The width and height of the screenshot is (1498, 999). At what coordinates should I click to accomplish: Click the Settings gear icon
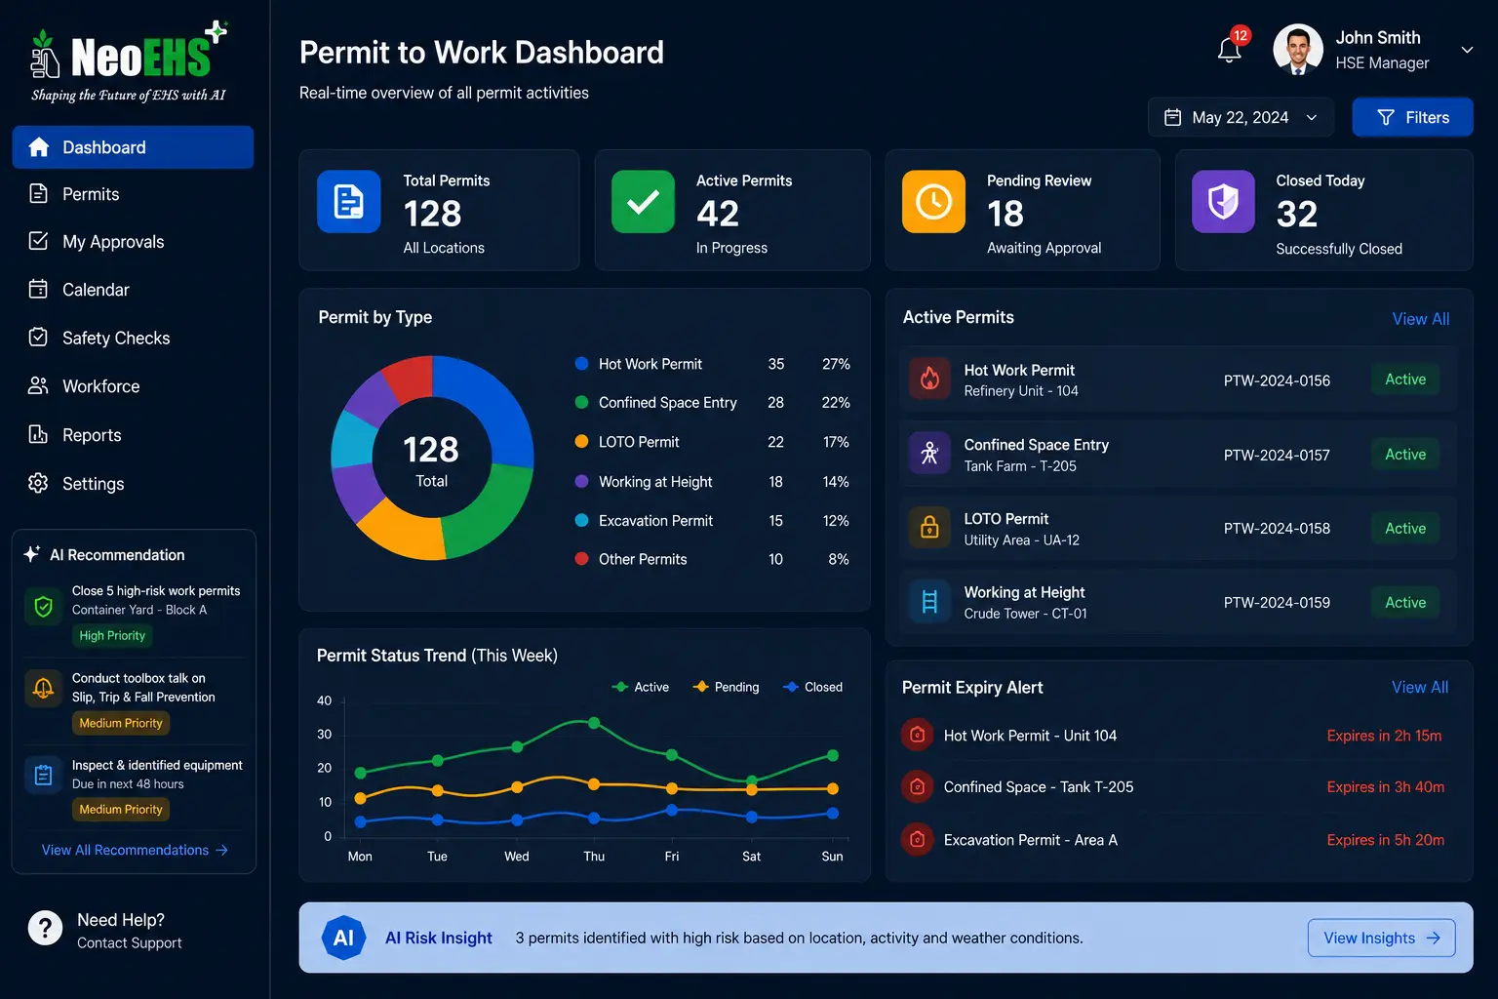click(38, 483)
